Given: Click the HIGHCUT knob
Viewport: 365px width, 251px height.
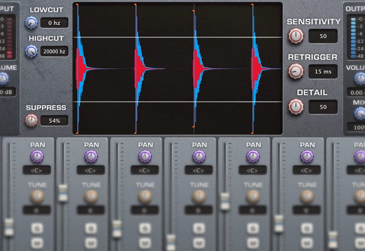Looking at the screenshot, I should (31, 51).
